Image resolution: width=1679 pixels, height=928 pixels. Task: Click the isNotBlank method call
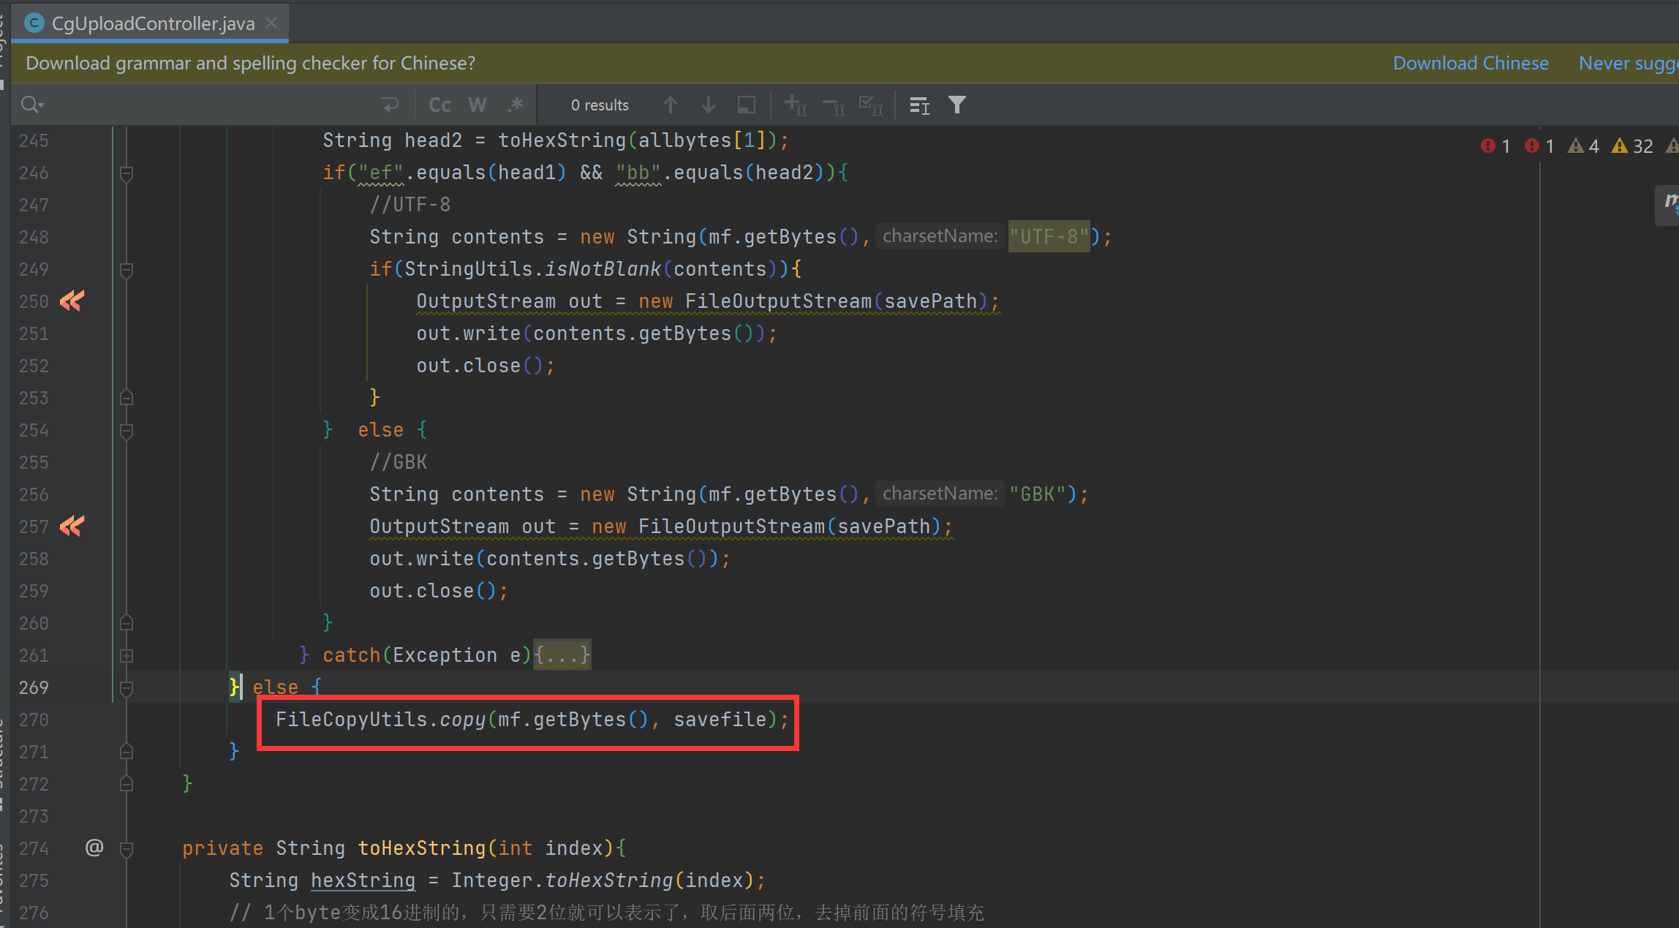click(603, 269)
